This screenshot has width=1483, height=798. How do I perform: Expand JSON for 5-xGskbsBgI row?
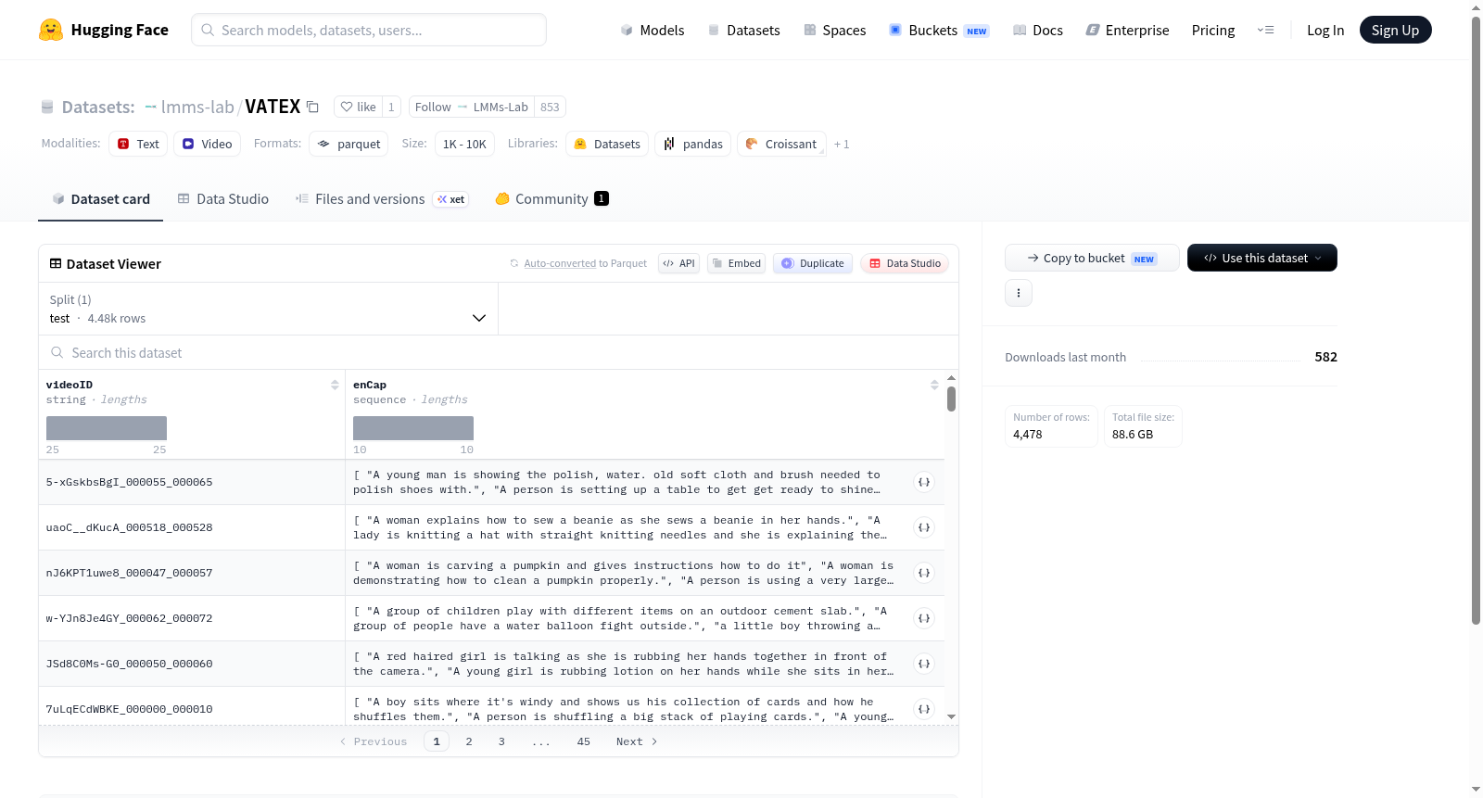[x=924, y=482]
